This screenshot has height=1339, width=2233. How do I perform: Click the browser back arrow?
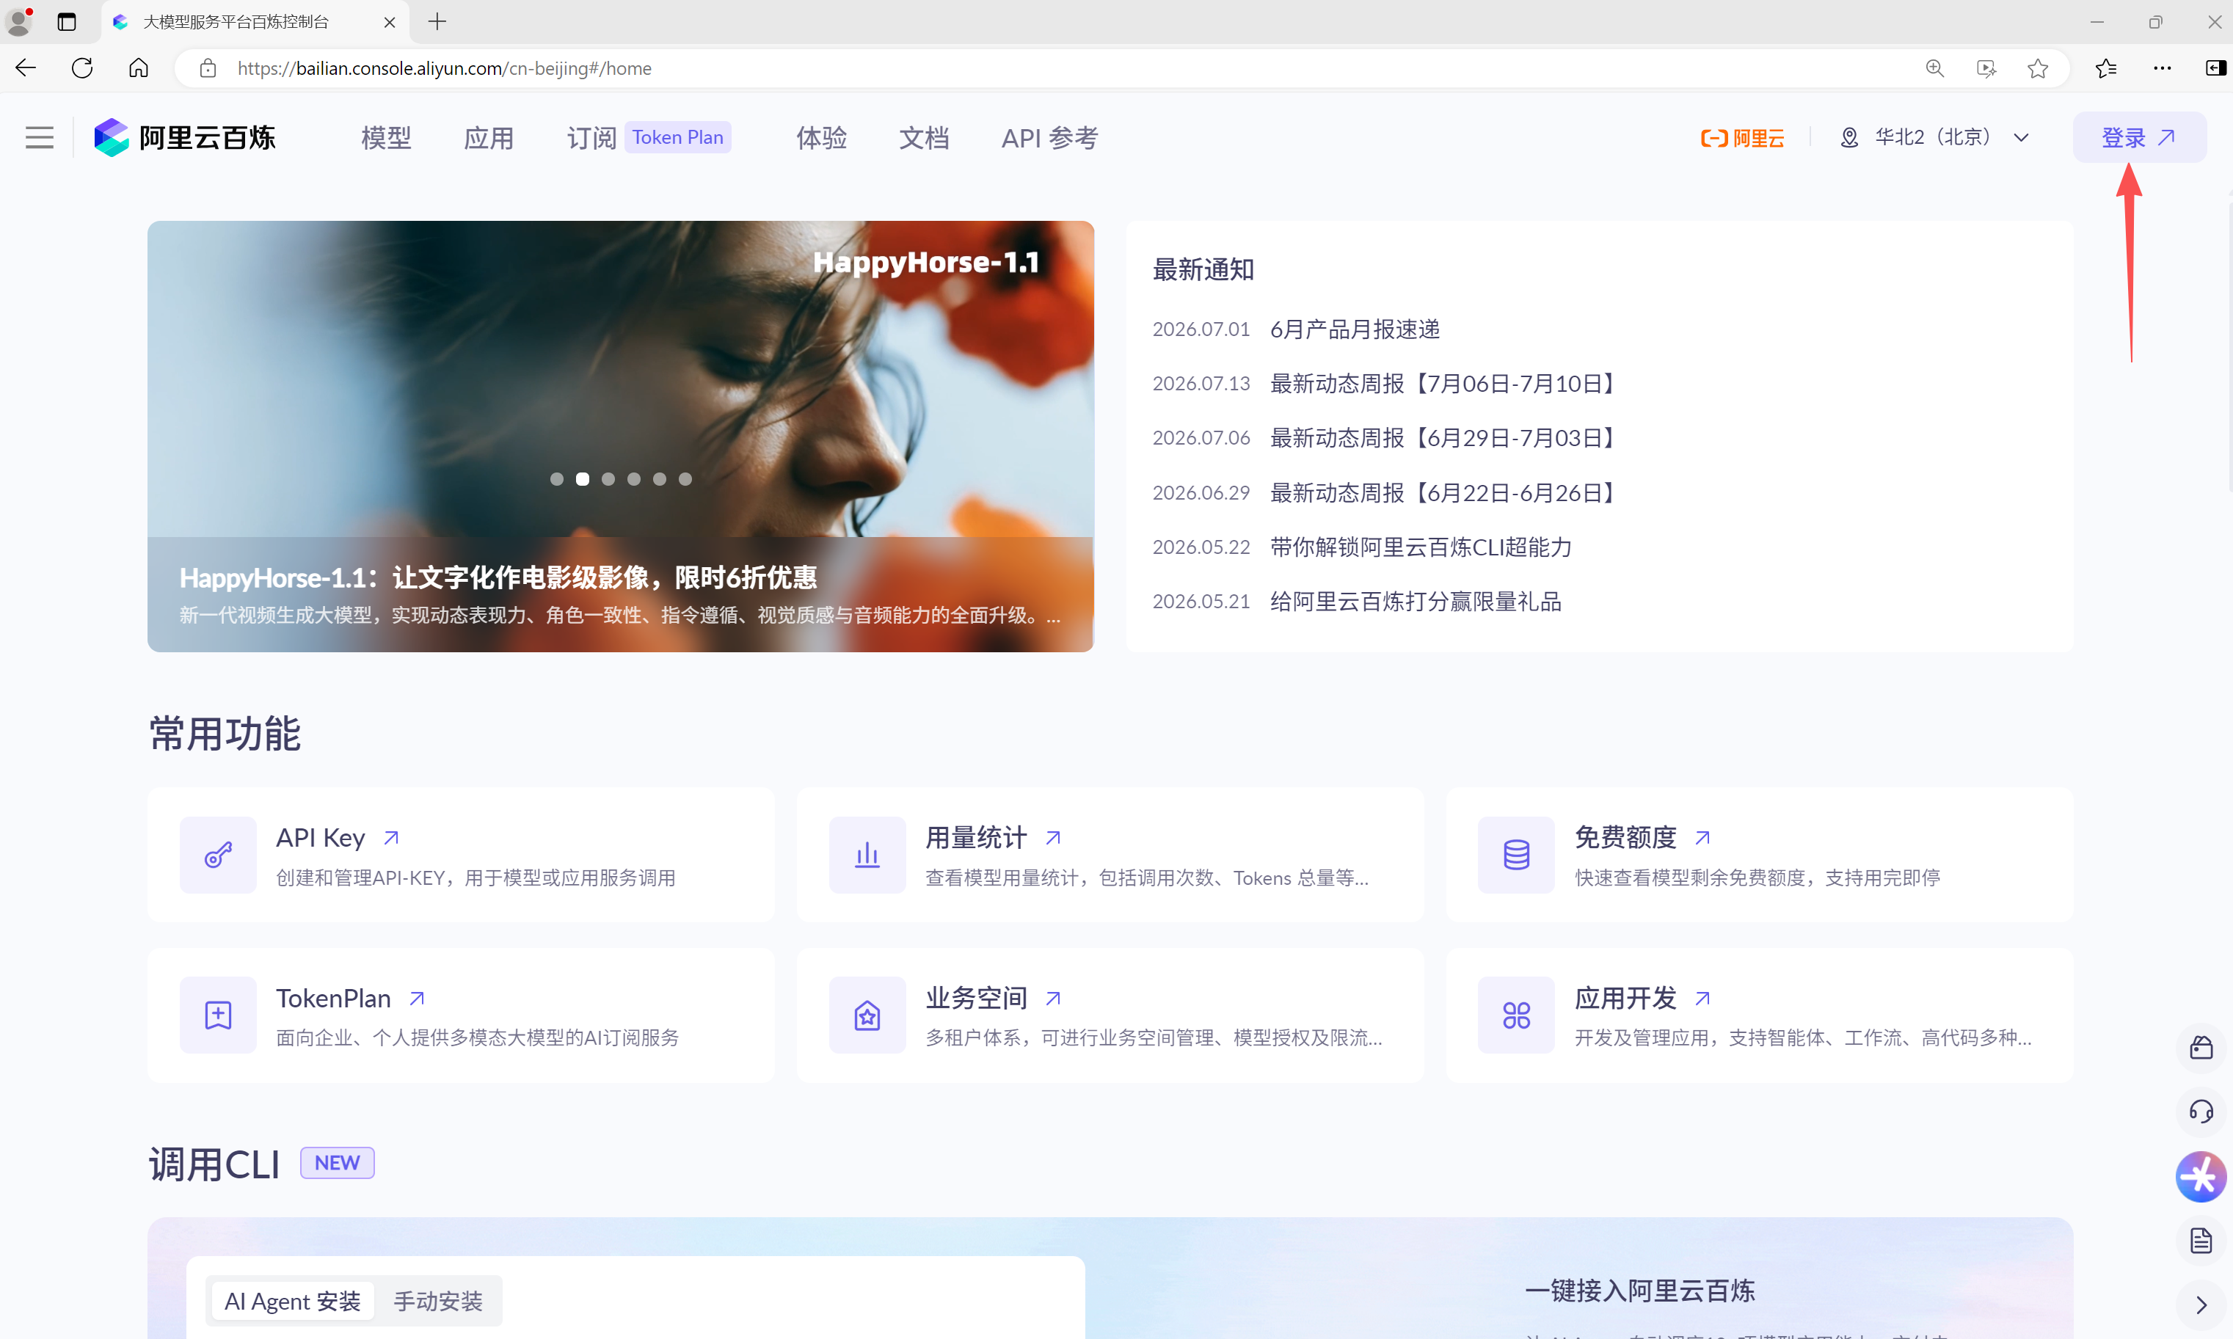(x=26, y=68)
